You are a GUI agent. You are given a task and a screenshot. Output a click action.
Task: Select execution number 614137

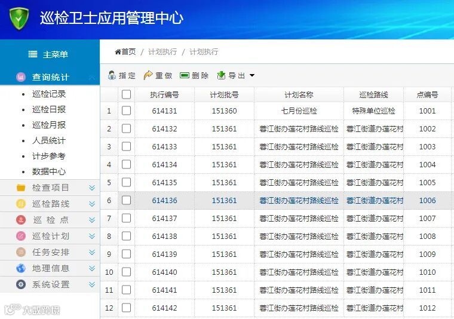click(164, 219)
